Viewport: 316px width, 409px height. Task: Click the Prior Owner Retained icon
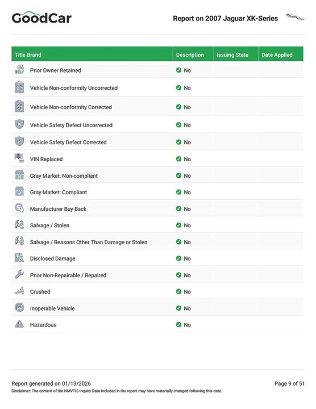(x=19, y=70)
